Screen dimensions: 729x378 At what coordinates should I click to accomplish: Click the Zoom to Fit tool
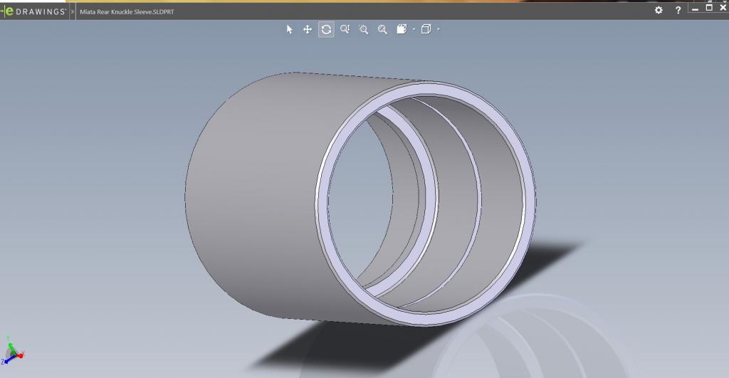pos(382,30)
